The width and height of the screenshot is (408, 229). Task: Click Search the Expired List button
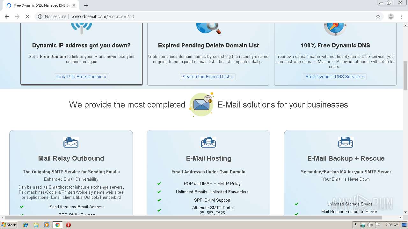[208, 77]
